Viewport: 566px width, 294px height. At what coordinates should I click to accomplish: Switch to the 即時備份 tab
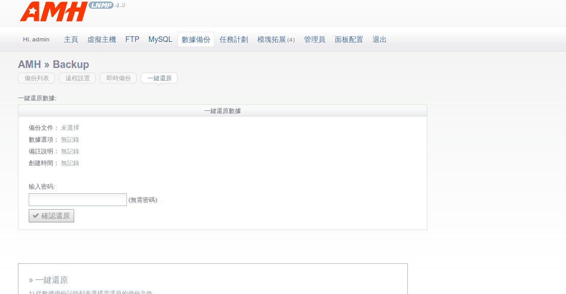click(x=118, y=78)
